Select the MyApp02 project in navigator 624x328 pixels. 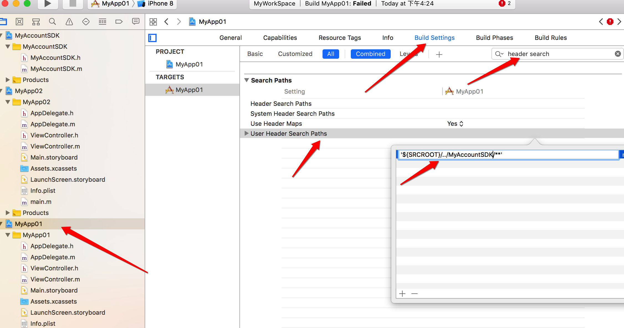pos(29,91)
